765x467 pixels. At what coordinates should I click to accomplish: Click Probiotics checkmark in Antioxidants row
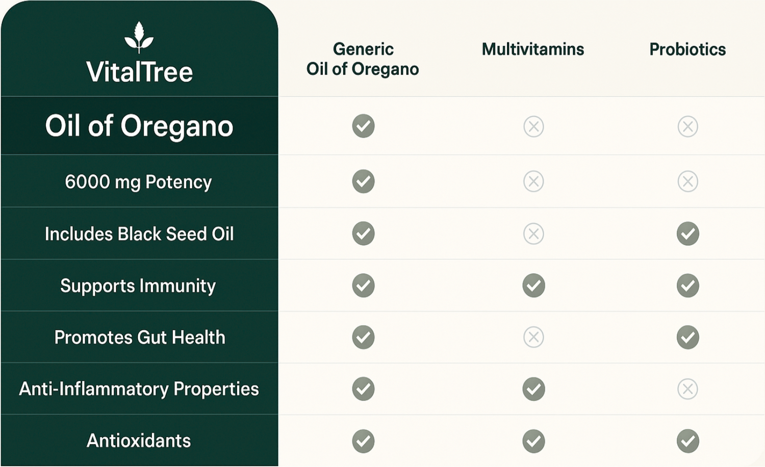click(x=687, y=441)
